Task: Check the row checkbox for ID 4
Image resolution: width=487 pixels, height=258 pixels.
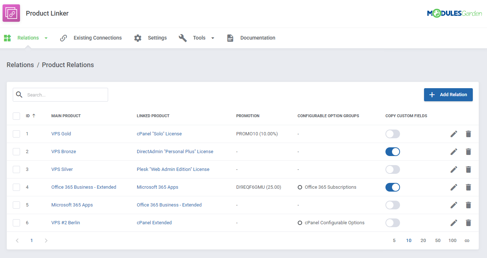Action: 16,187
